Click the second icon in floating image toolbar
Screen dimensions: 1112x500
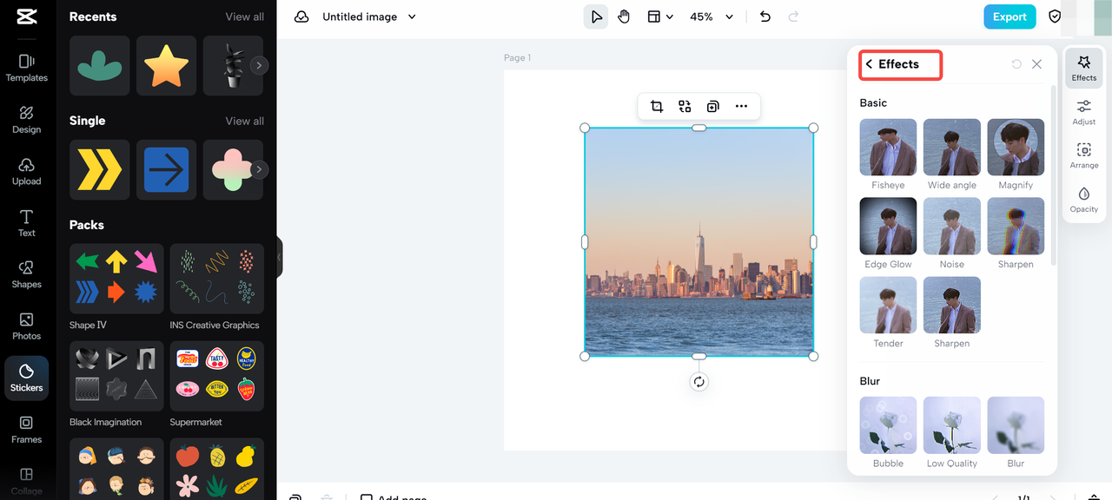point(685,106)
